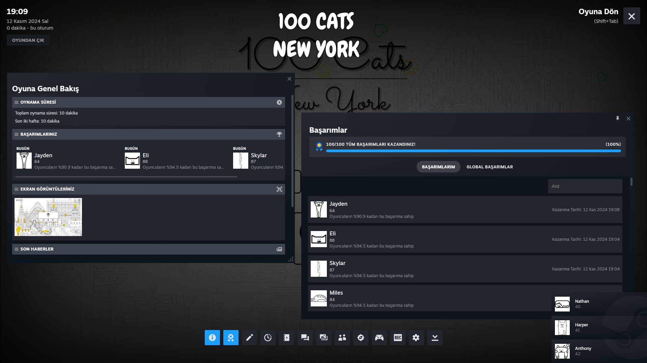Click the Ekran Görüntüleriniz section title
The height and width of the screenshot is (363, 647).
47,189
